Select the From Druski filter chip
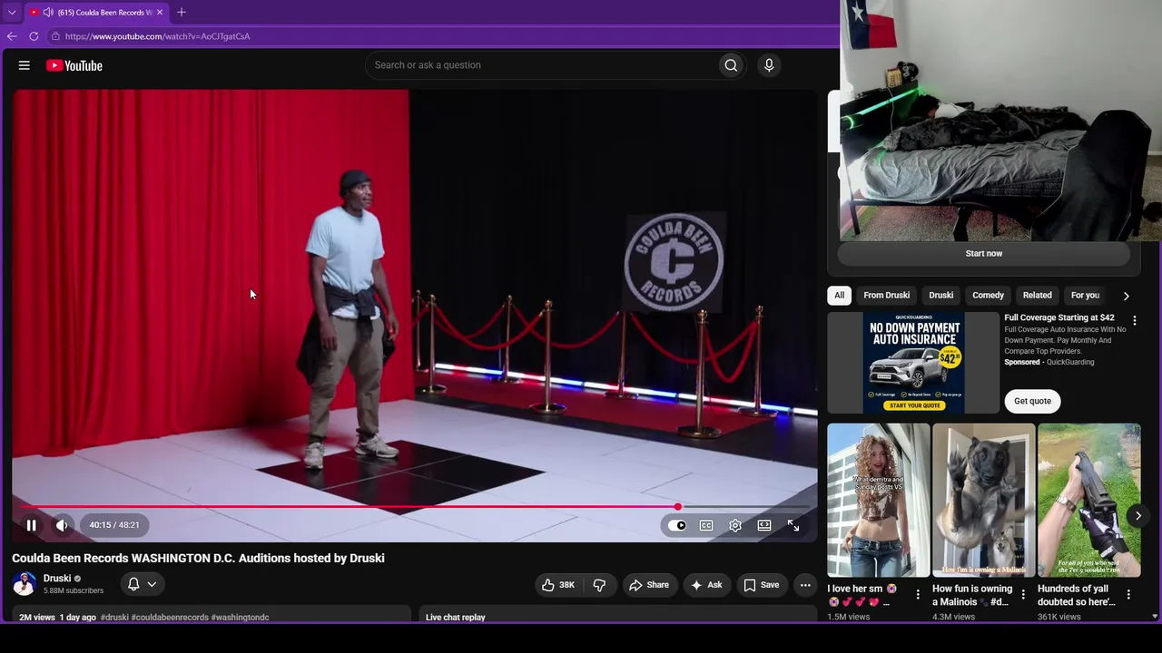Viewport: 1162px width, 653px height. click(886, 295)
